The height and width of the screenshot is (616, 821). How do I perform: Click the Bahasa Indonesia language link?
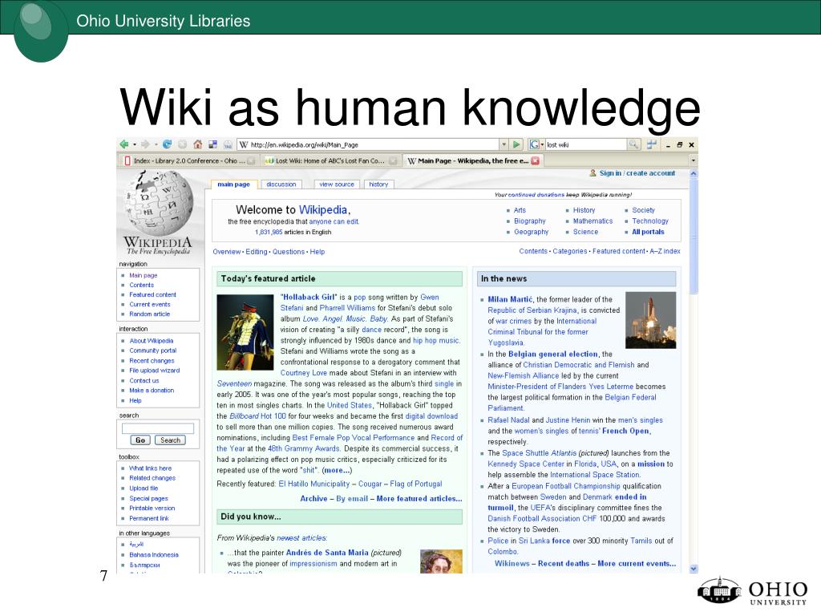coord(153,555)
